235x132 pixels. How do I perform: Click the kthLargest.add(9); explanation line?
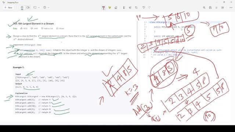coord(33,109)
